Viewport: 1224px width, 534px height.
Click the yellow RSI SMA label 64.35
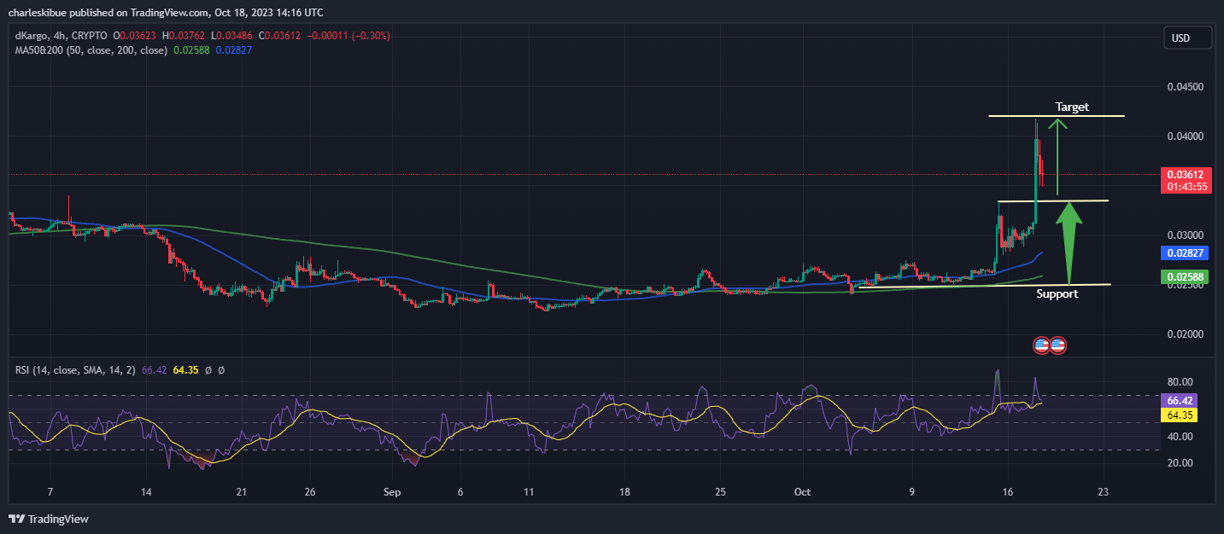pos(1180,415)
